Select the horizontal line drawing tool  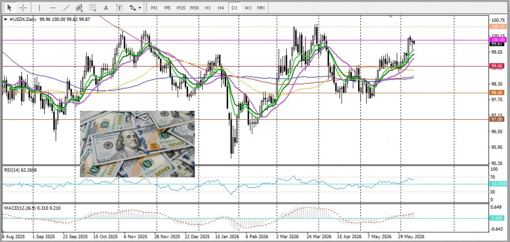pos(53,7)
